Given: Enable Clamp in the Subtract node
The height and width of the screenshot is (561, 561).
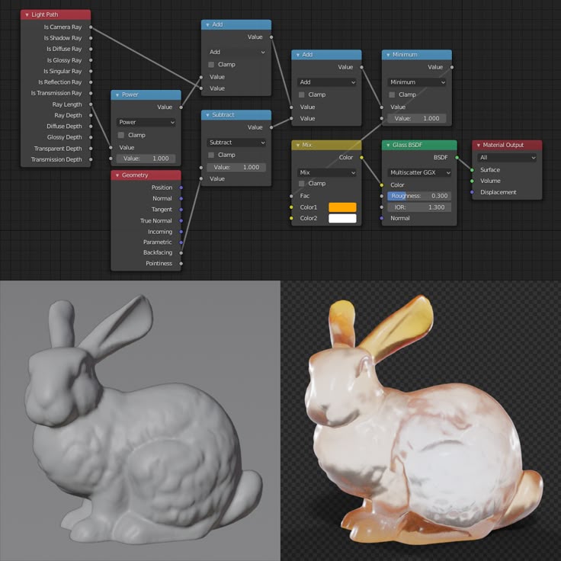Looking at the screenshot, I should [211, 155].
